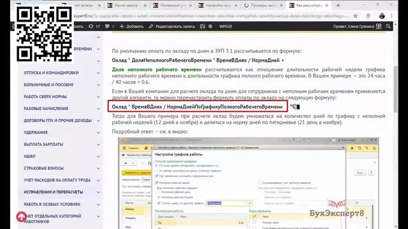Bookmark this page with the star icon
The image size is (408, 229).
pyautogui.click(x=356, y=16)
